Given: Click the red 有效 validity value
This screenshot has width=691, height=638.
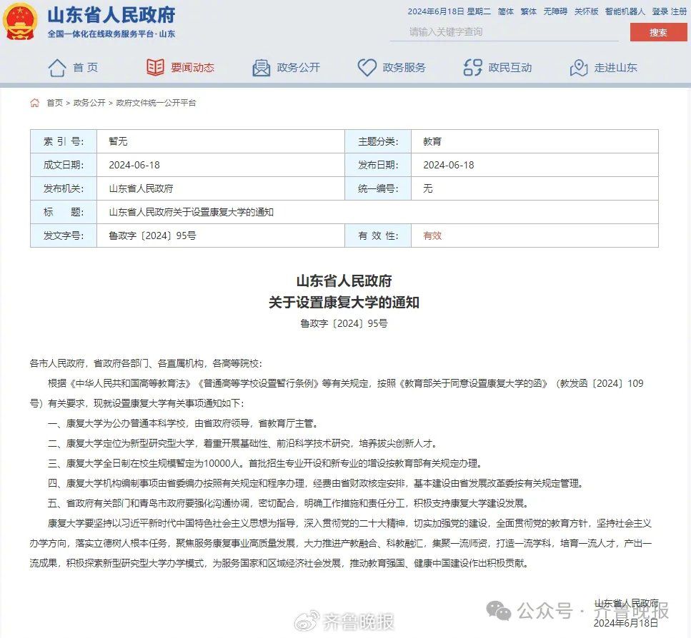Looking at the screenshot, I should [x=432, y=236].
